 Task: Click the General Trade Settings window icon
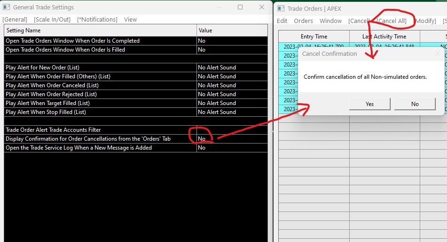[7, 7]
